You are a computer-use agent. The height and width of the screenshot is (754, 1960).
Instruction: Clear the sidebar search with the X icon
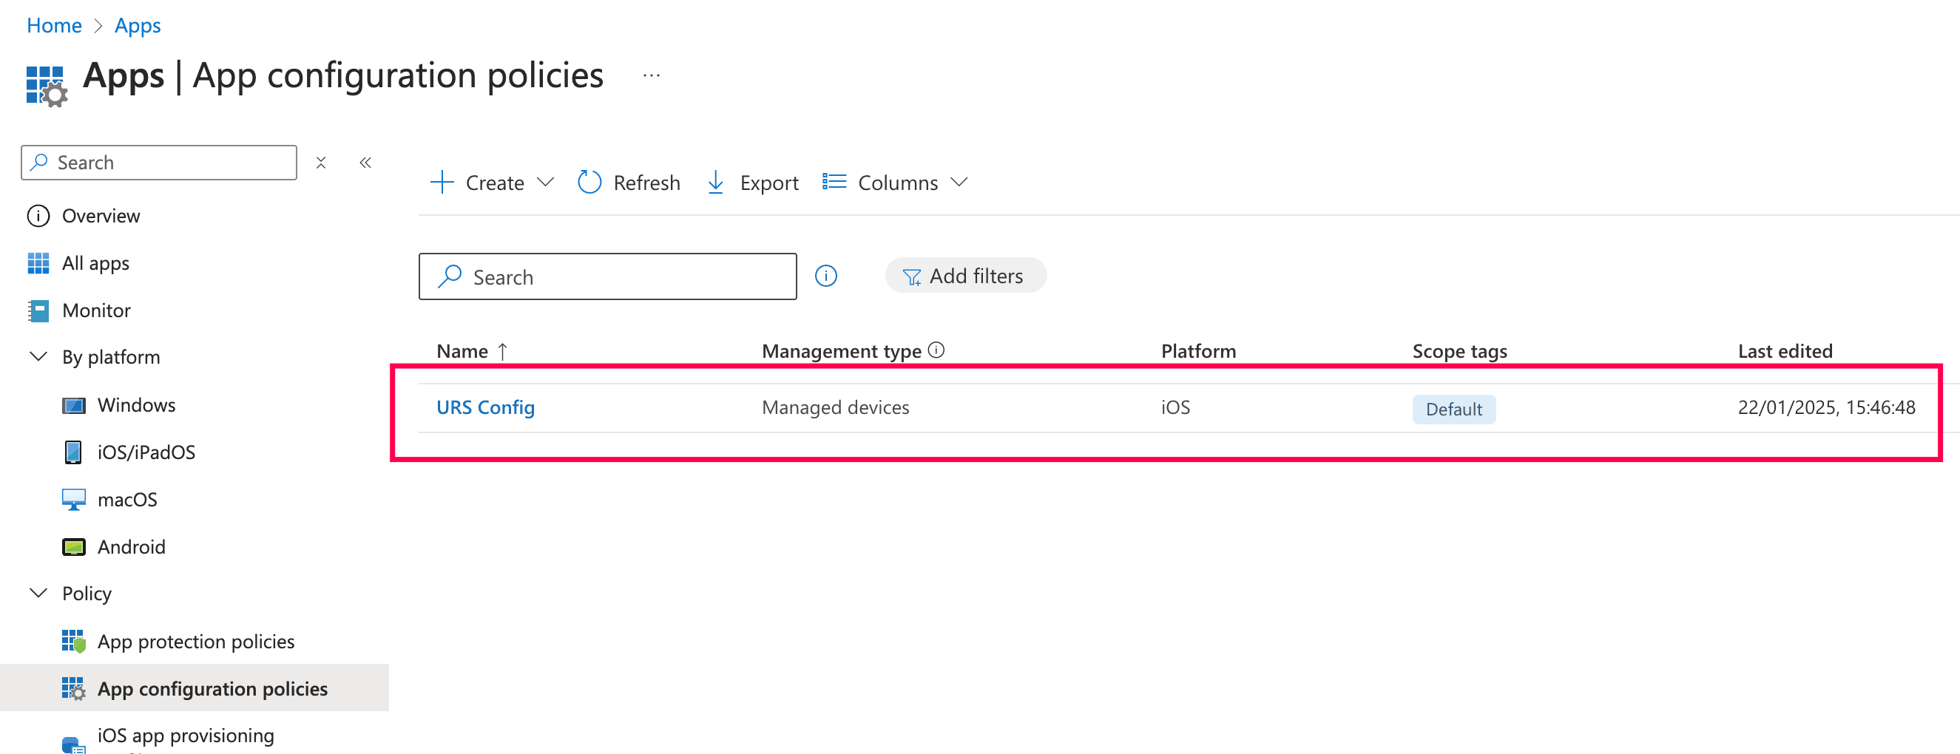(321, 163)
